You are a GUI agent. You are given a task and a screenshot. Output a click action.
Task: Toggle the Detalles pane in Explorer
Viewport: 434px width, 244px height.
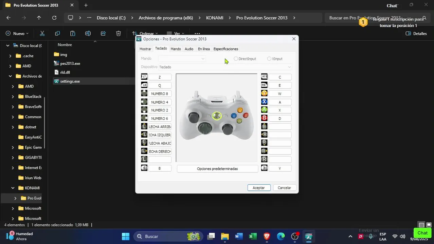click(416, 34)
